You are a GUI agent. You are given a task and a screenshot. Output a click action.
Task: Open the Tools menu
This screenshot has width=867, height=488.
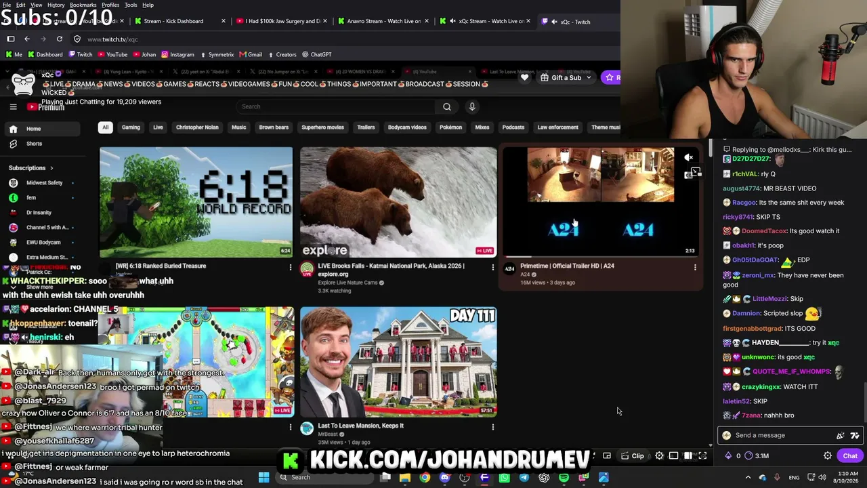pyautogui.click(x=131, y=5)
